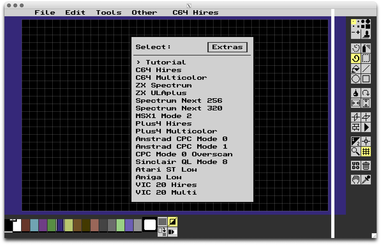Choose VIC 20 Hires
Image resolution: width=381 pixels, height=245 pixels.
point(166,185)
